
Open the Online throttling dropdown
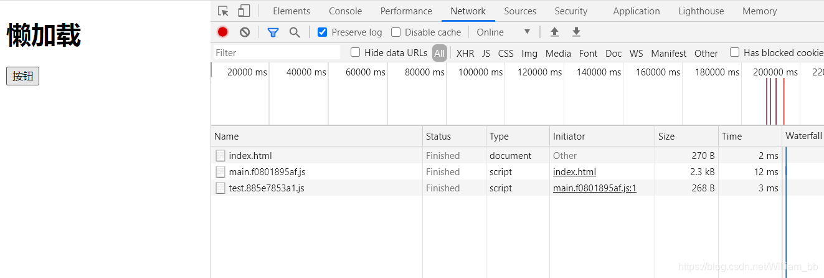(503, 32)
